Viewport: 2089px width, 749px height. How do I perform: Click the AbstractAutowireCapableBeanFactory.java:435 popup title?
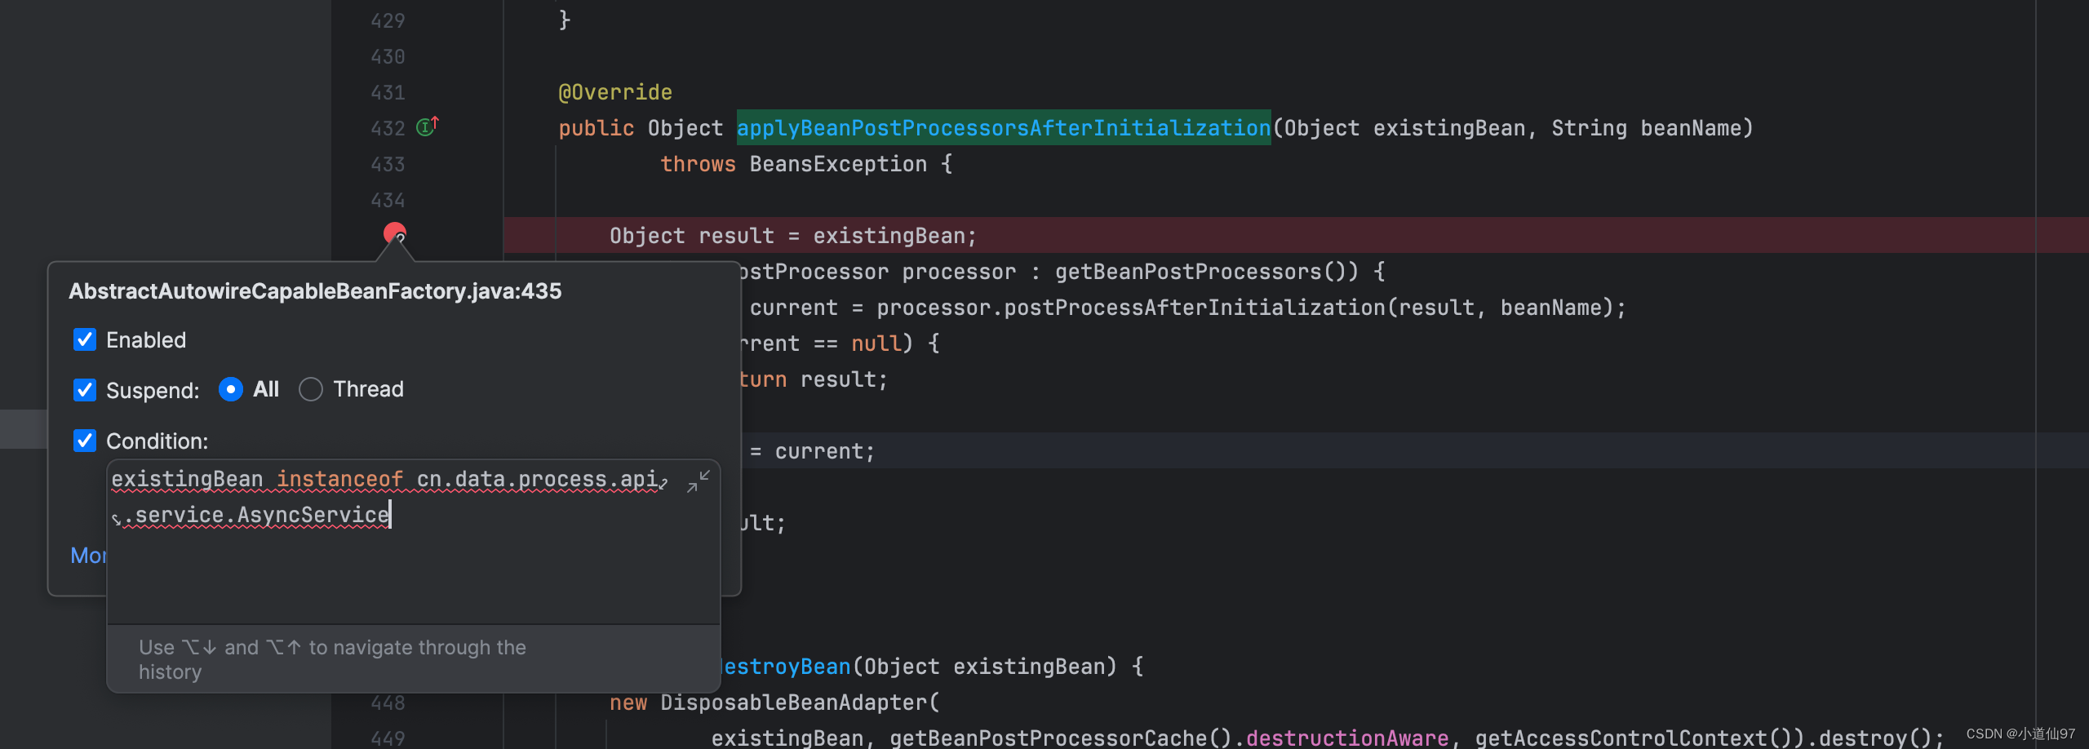click(x=315, y=291)
